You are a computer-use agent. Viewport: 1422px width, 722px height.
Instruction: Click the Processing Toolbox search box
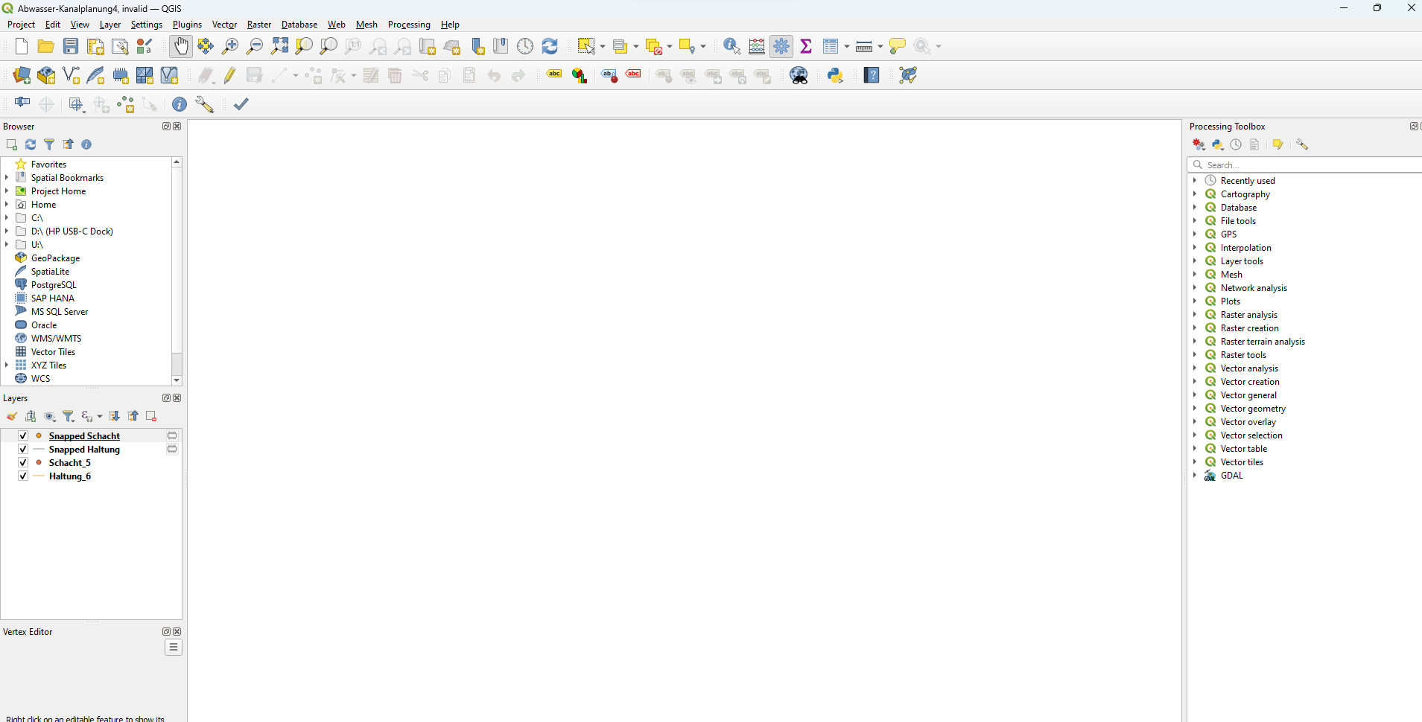pyautogui.click(x=1304, y=164)
